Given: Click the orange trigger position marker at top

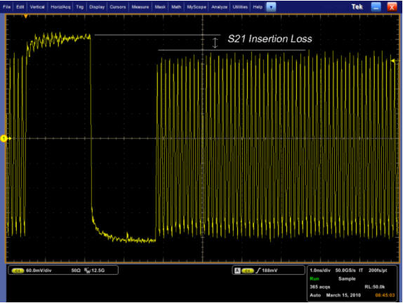Looking at the screenshot, I should point(26,16).
